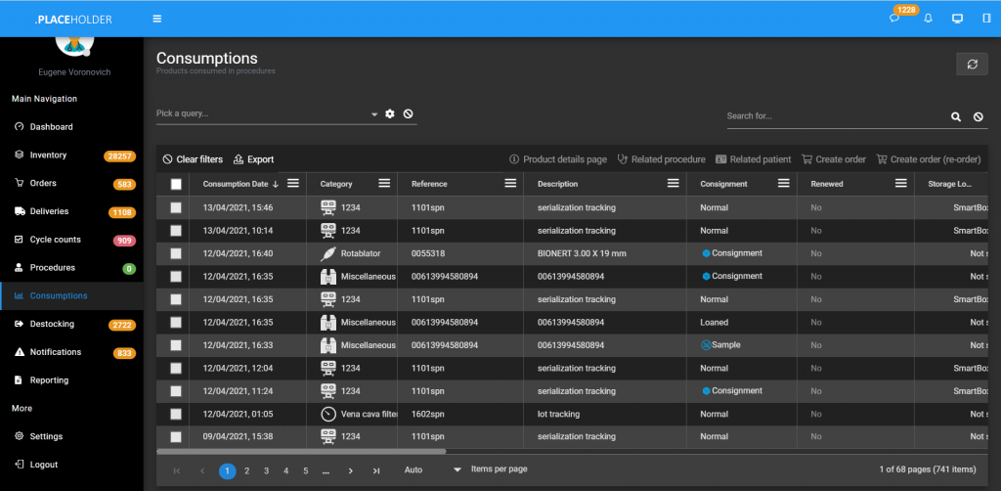The image size is (1001, 491).
Task: Open Deliveries from the main navigation
Action: click(x=49, y=211)
